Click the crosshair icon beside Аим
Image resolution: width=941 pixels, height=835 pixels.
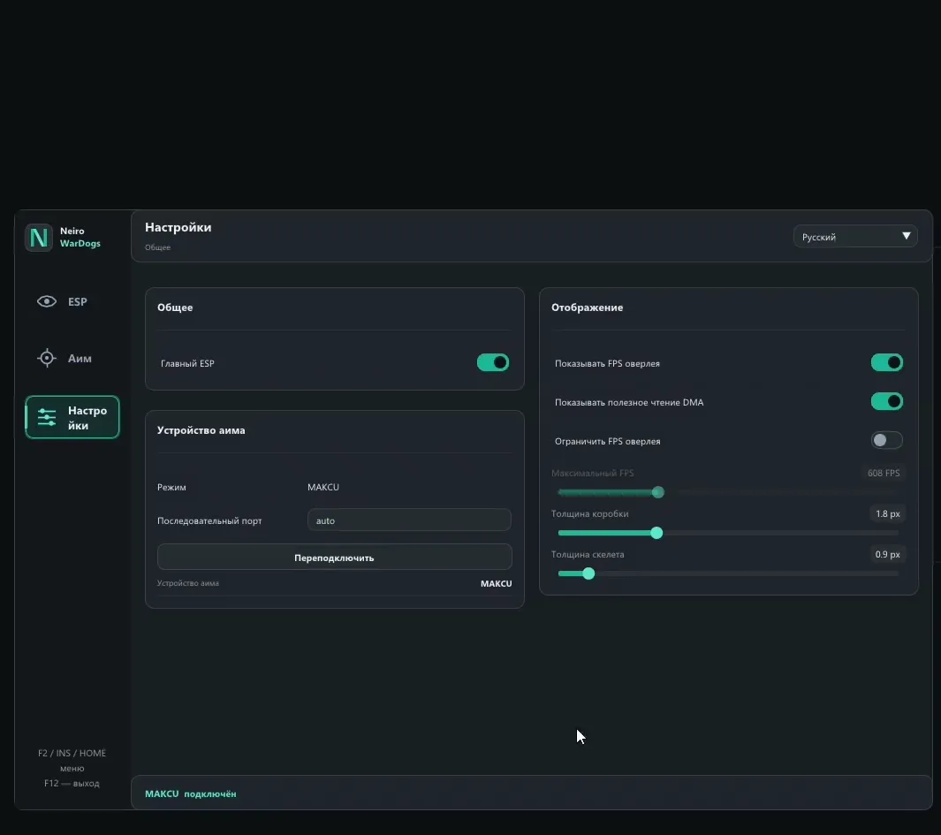47,359
